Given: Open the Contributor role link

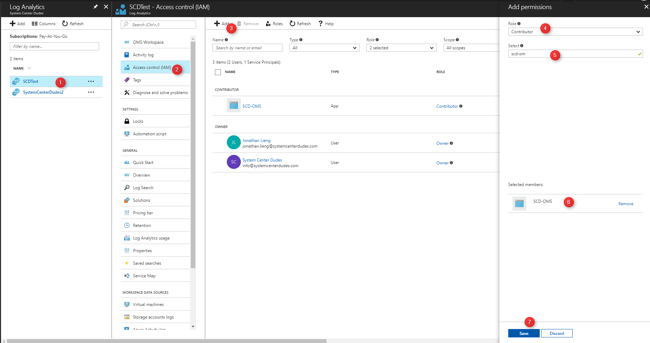Looking at the screenshot, I should click(447, 106).
